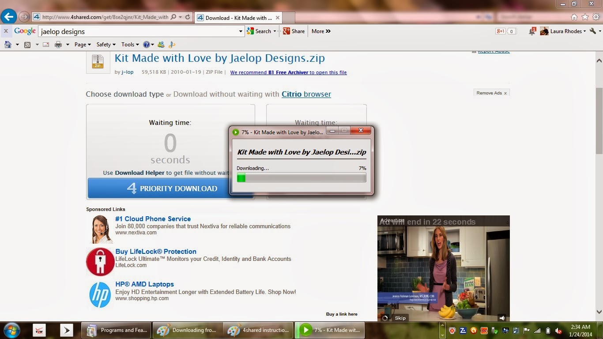Viewport: 603px width, 339px height.
Task: Click the ZoneAlarm icon in the system tray
Action: point(462,330)
